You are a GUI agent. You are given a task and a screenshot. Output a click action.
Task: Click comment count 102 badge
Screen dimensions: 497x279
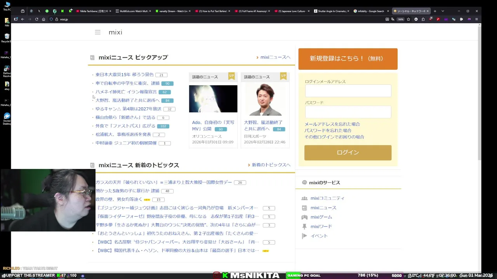tap(163, 126)
